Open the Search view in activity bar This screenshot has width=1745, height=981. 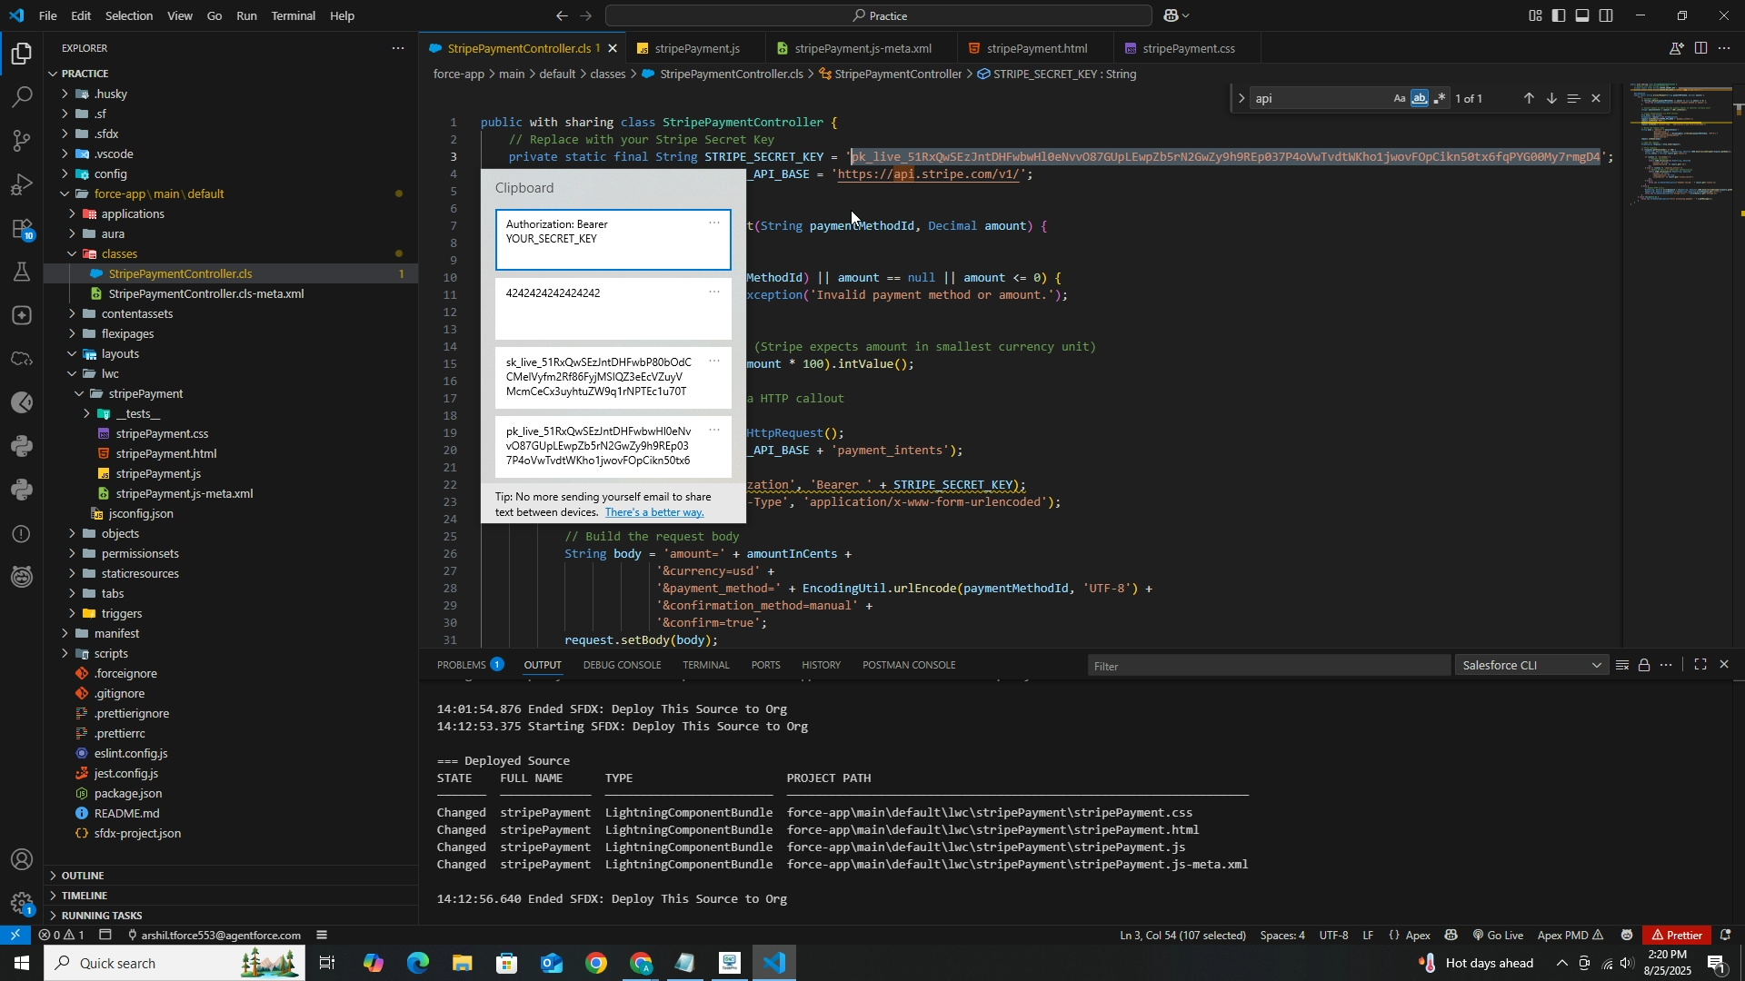click(x=22, y=97)
